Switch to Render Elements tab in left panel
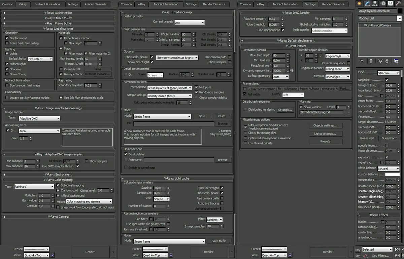Viewport: 404px width, 259px height. (x=96, y=4)
